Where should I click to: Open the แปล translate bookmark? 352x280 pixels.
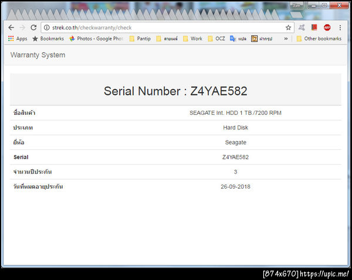click(x=238, y=39)
